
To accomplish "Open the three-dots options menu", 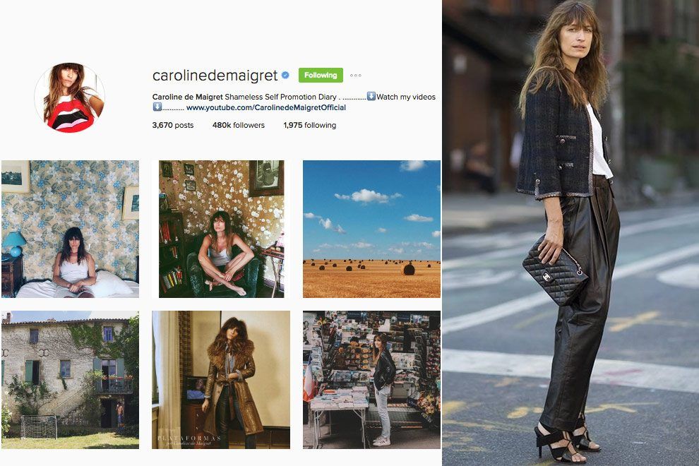I will pos(355,76).
